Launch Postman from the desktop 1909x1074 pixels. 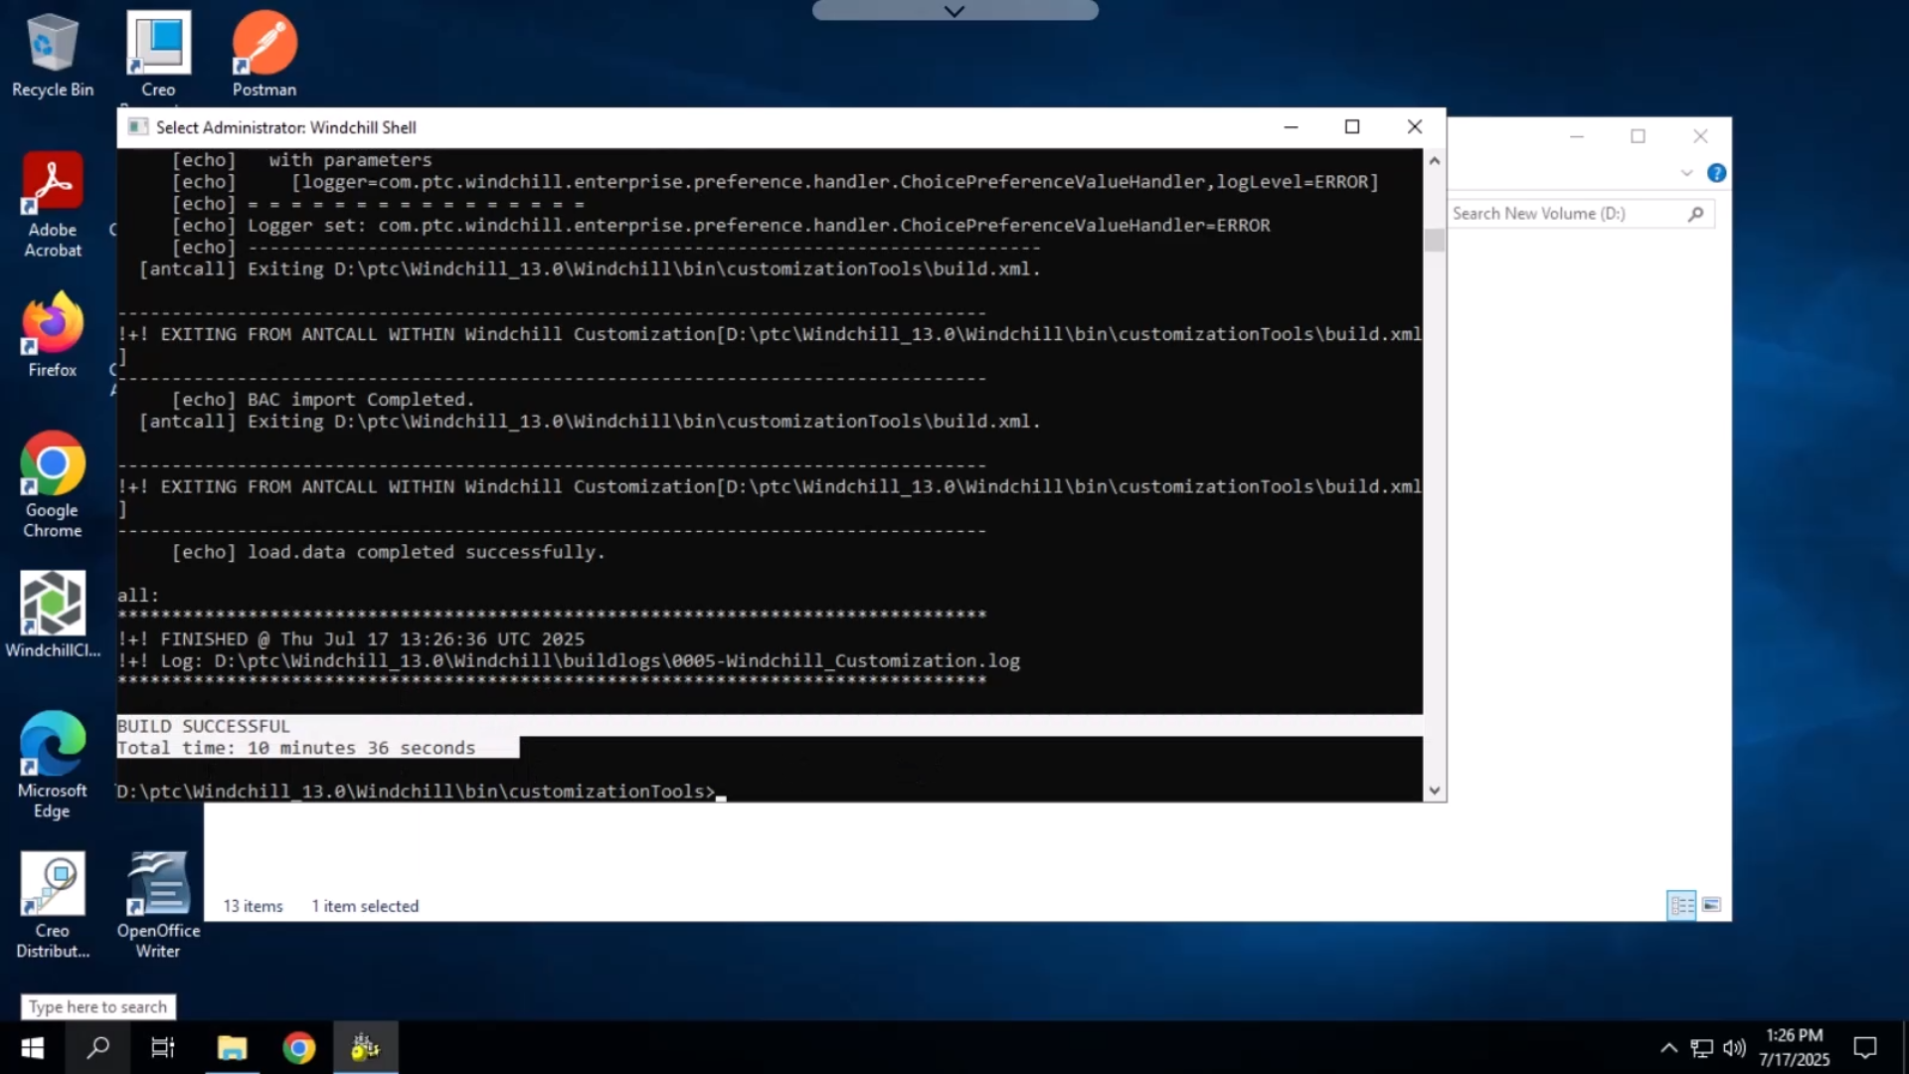(x=263, y=56)
